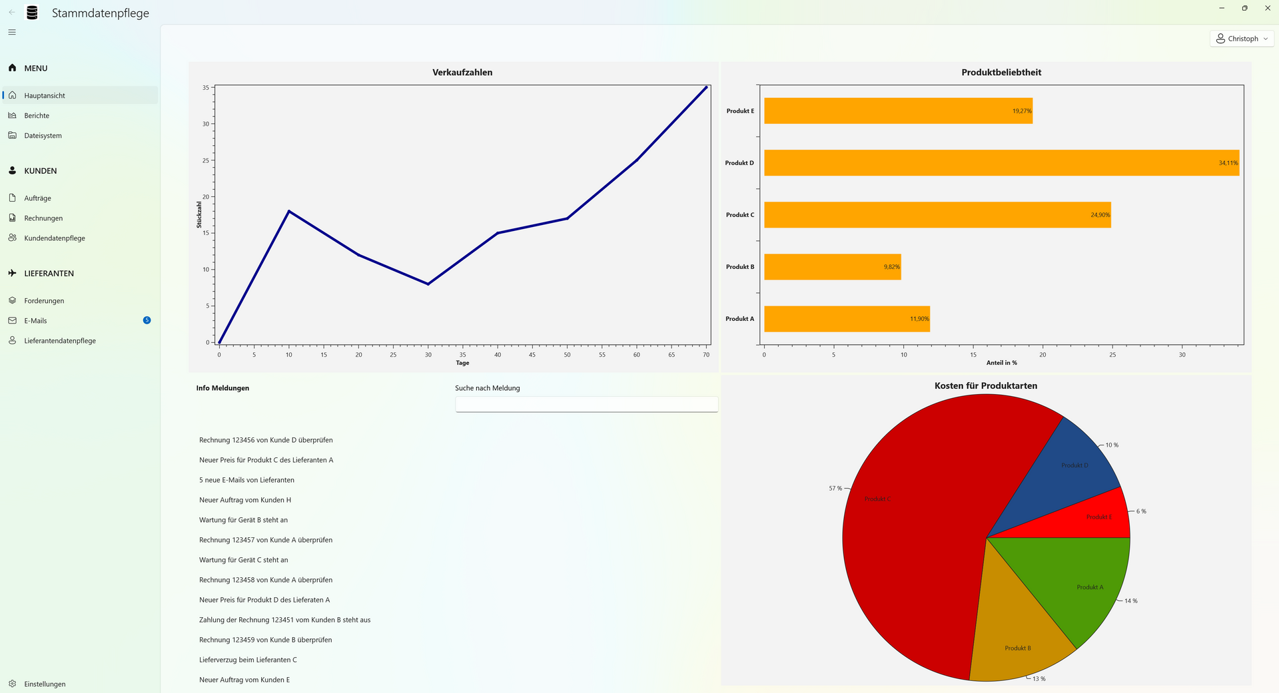Open the E-Mails envelope icon
Image resolution: width=1279 pixels, height=693 pixels.
click(x=12, y=320)
